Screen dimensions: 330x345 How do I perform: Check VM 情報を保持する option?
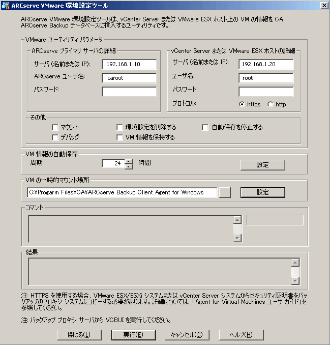[x=119, y=137]
